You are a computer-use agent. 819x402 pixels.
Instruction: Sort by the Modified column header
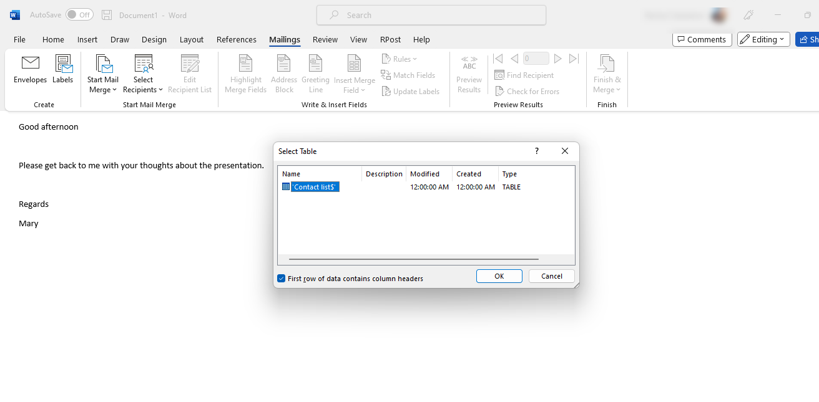[x=424, y=174]
